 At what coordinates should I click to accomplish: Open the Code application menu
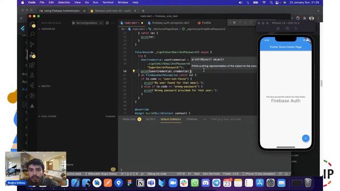pos(32,2)
